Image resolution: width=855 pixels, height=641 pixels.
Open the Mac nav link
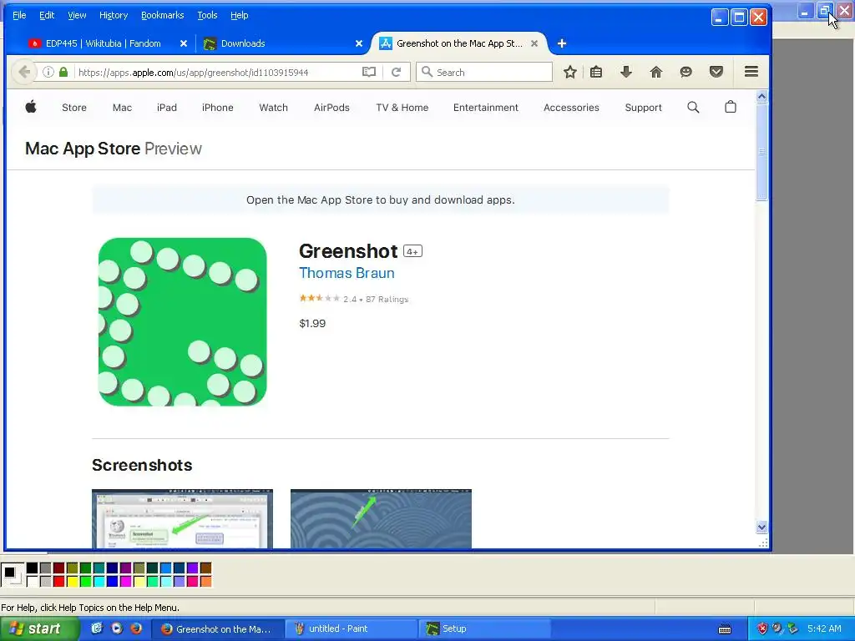122,108
